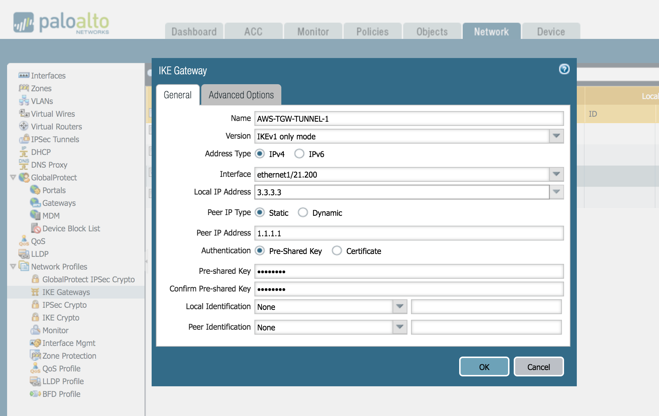This screenshot has width=659, height=416.
Task: Click the Zone Protection icon
Action: point(35,356)
